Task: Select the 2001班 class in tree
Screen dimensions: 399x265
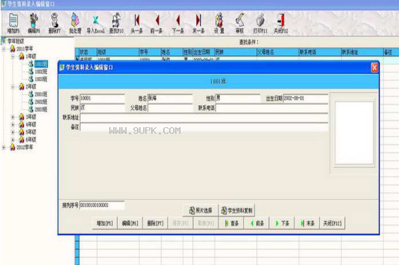Action: click(41, 95)
